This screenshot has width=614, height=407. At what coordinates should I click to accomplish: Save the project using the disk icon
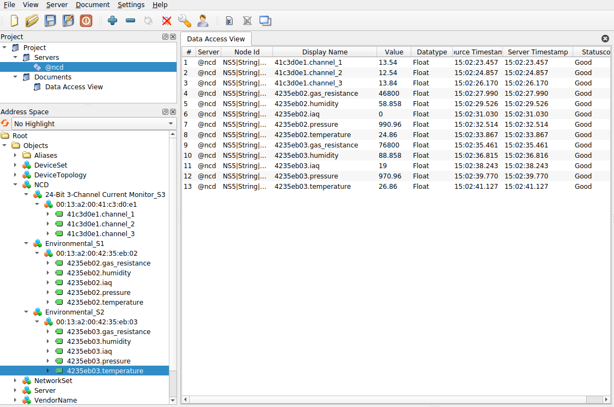click(x=51, y=21)
